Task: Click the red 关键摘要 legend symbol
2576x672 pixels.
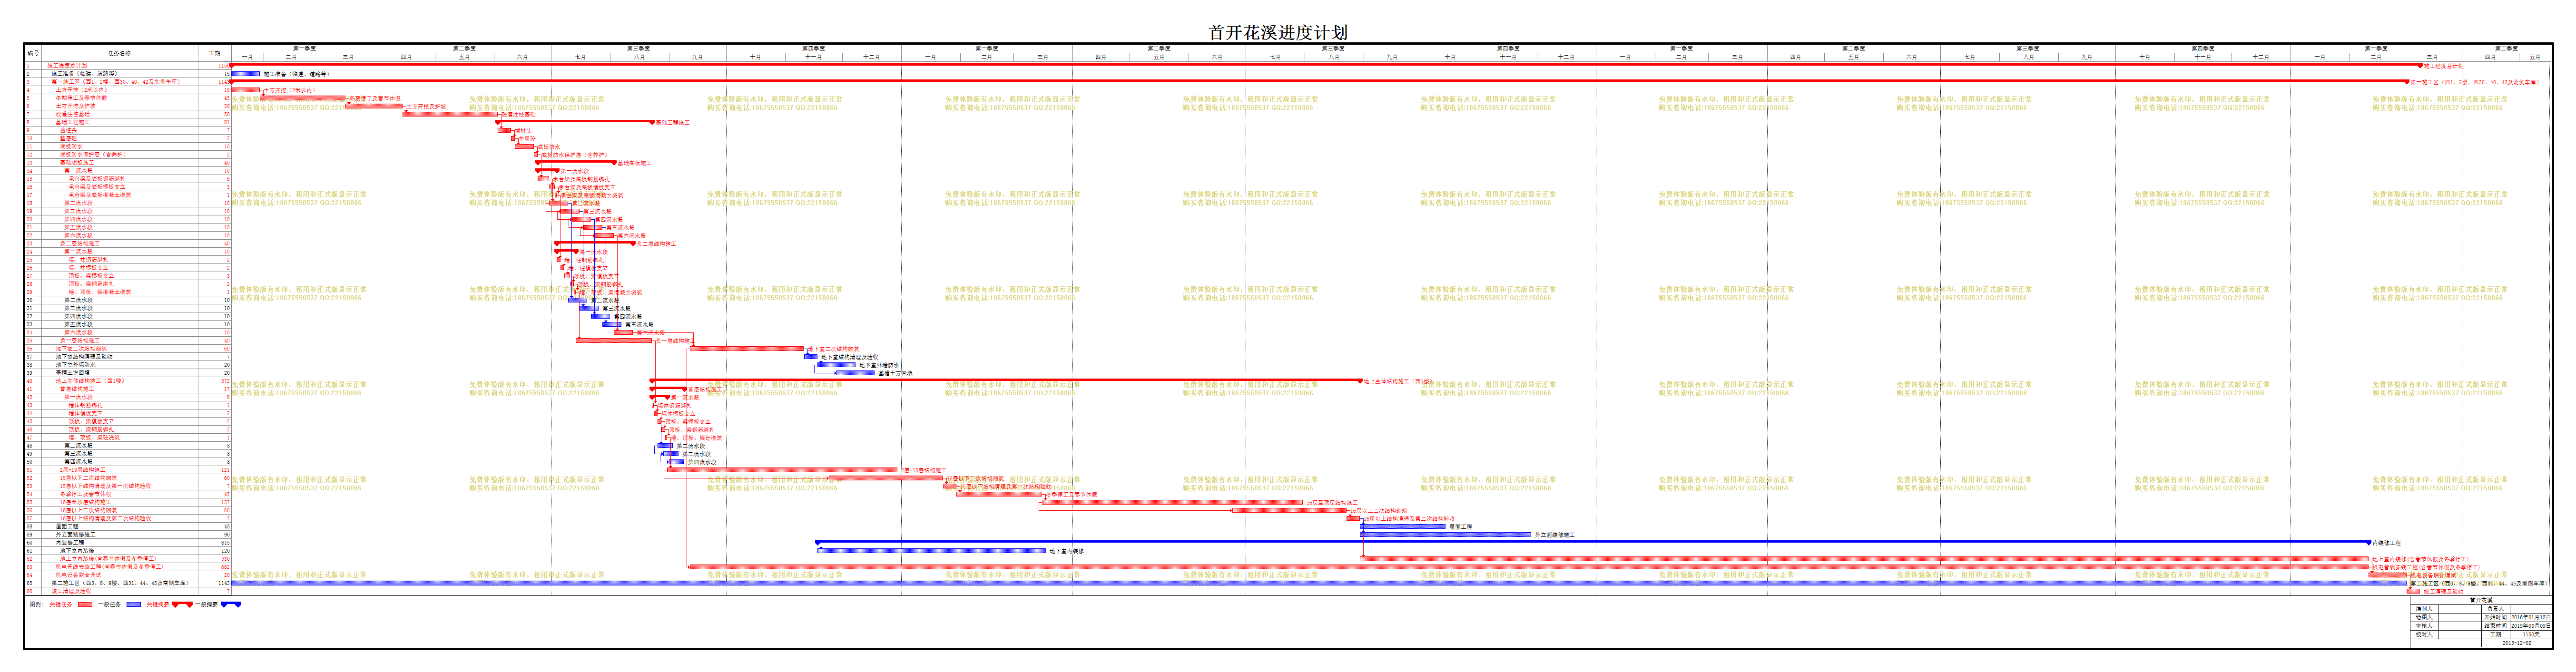Action: point(183,605)
